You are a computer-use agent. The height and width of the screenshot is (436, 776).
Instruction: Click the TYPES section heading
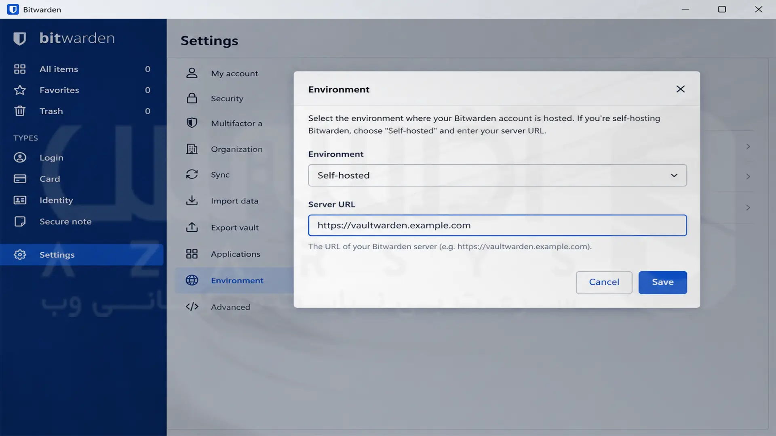(x=25, y=138)
